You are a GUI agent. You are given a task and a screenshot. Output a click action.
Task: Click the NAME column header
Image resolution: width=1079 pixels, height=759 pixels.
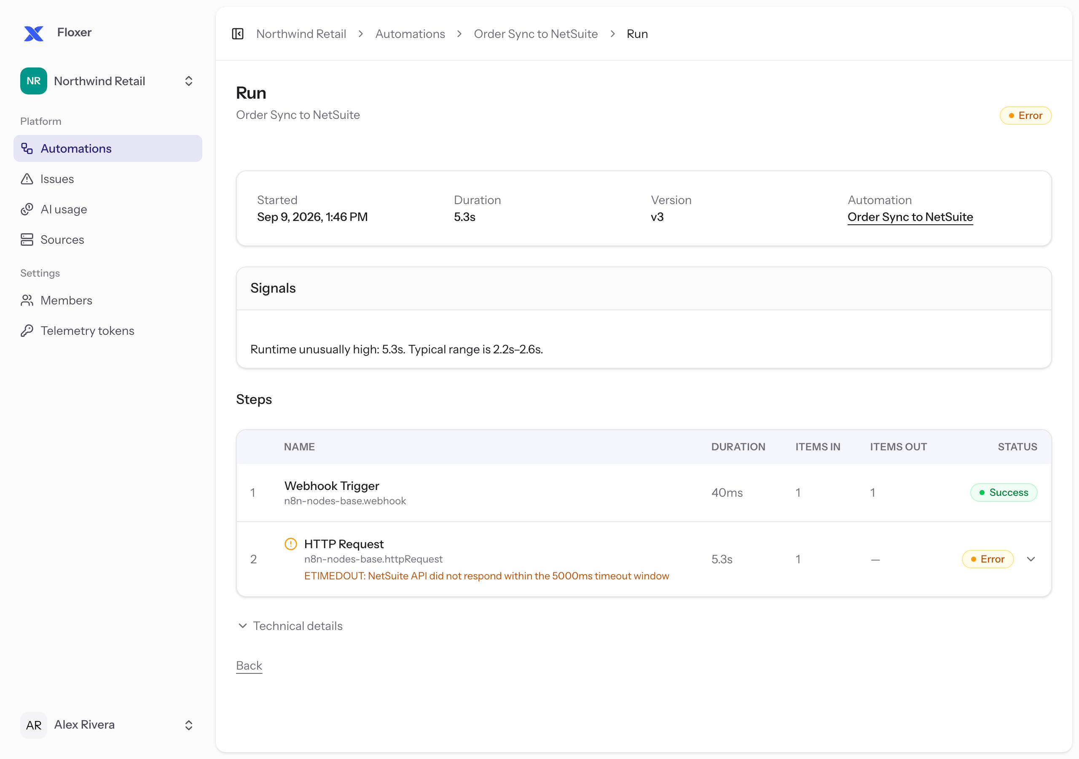(x=299, y=447)
